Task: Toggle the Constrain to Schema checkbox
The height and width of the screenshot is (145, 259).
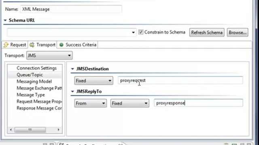Action: [141, 32]
